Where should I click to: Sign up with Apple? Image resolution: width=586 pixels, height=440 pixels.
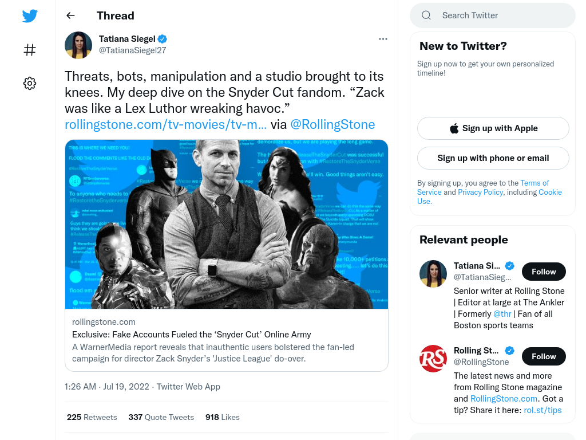[493, 128]
